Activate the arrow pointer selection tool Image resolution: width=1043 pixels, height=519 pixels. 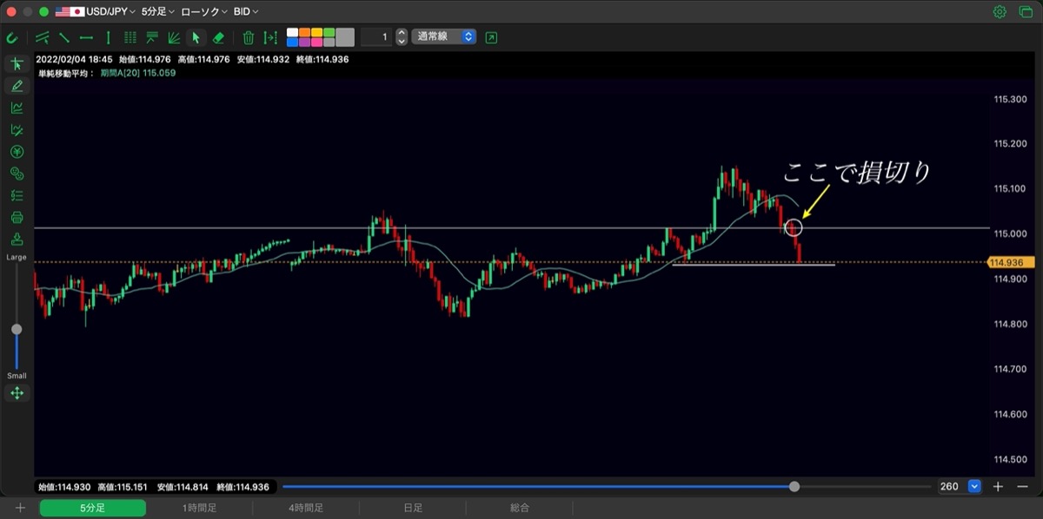pos(196,37)
